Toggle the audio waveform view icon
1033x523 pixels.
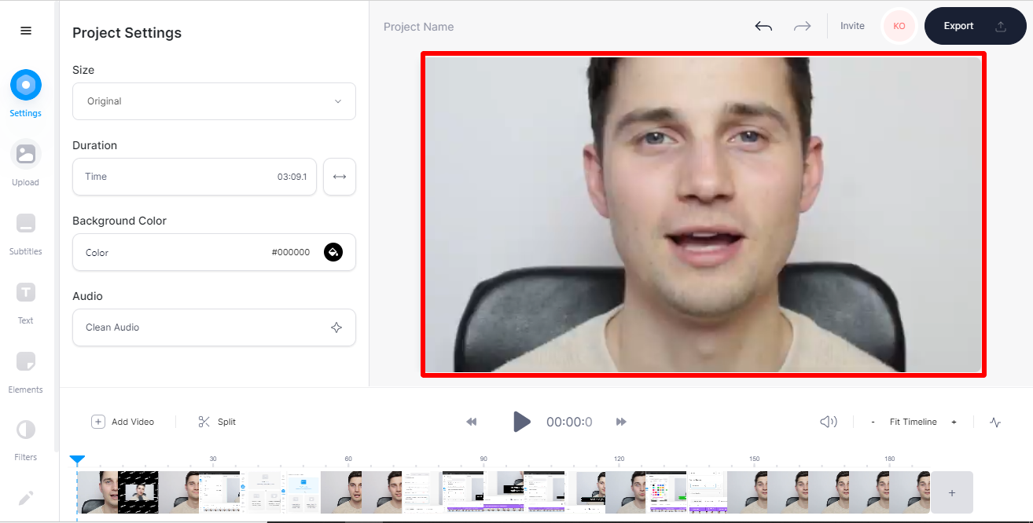coord(995,422)
